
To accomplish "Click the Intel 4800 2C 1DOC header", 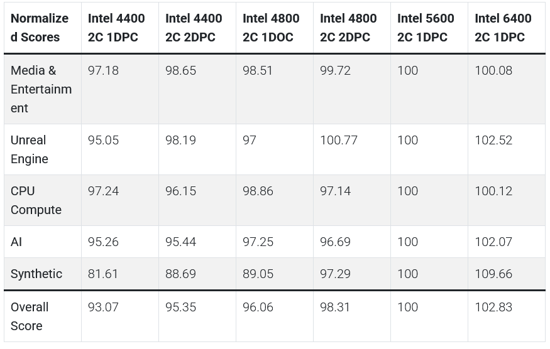I will [x=271, y=28].
